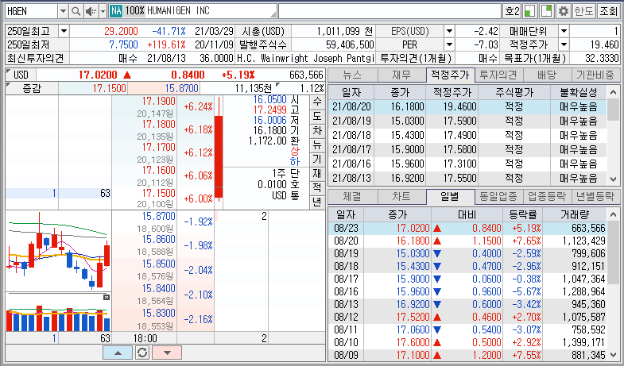Select the 일별 tab
Screen dimensions: 624x366
pyautogui.click(x=450, y=196)
